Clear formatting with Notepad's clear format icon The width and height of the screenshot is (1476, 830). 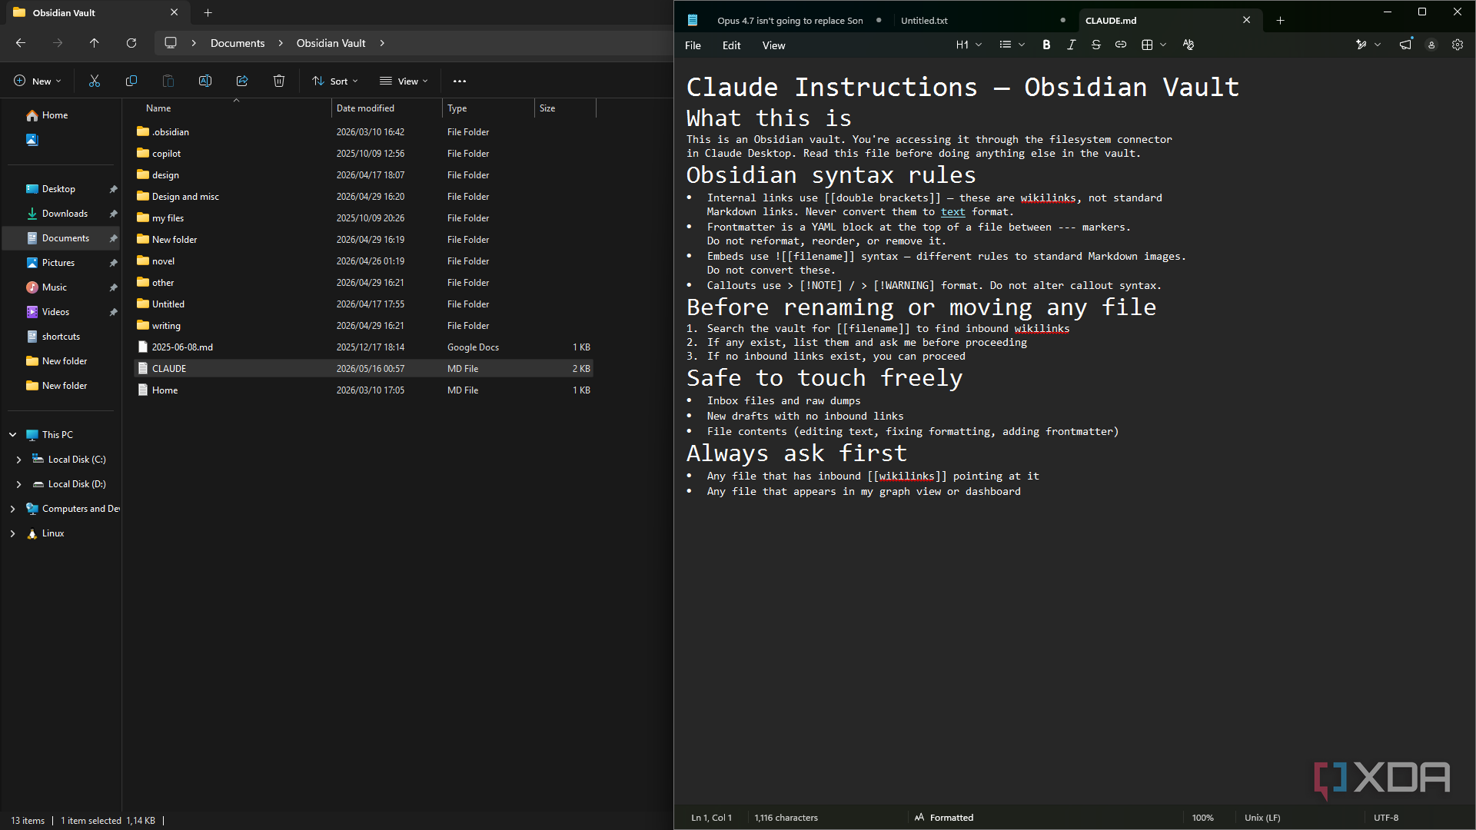(1188, 45)
